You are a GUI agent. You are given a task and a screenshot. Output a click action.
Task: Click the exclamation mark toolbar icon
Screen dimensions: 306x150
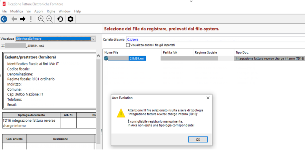pyautogui.click(x=31, y=19)
